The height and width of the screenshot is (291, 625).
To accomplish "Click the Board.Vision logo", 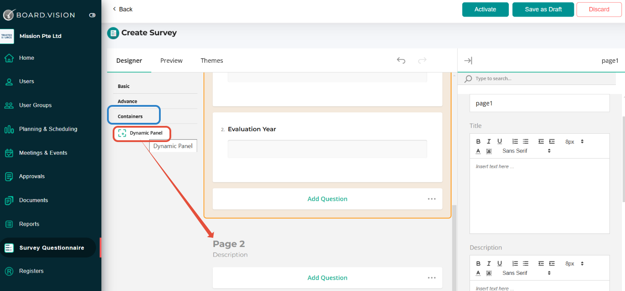I will pyautogui.click(x=39, y=15).
